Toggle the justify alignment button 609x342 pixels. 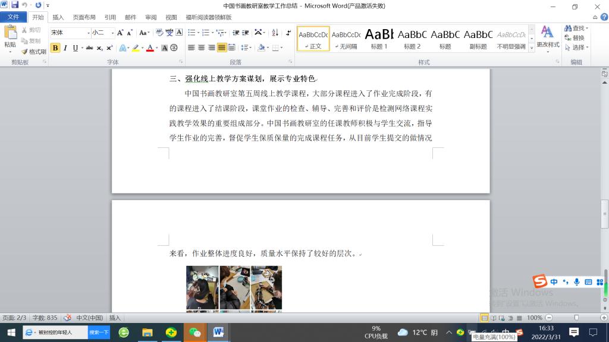tap(222, 47)
